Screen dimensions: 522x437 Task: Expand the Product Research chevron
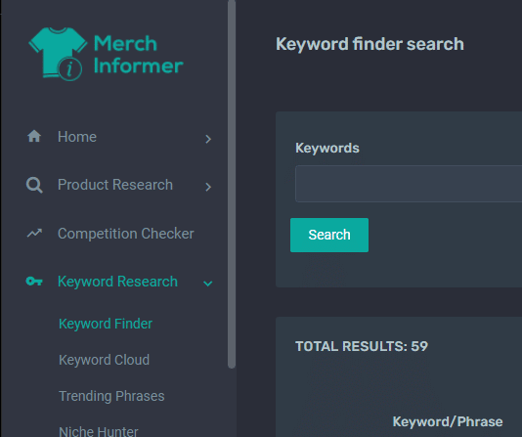208,187
